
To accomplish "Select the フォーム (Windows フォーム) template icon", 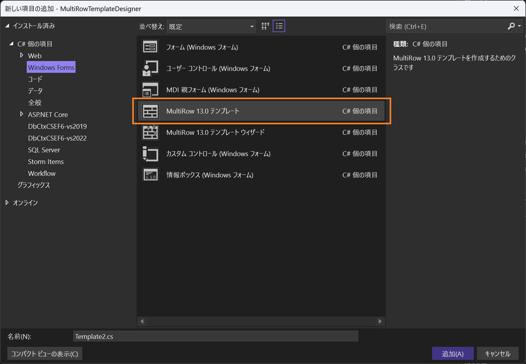I will pyautogui.click(x=150, y=47).
